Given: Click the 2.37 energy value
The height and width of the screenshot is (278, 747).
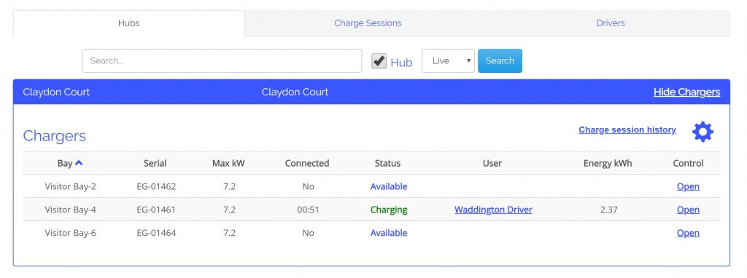Looking at the screenshot, I should (x=609, y=210).
